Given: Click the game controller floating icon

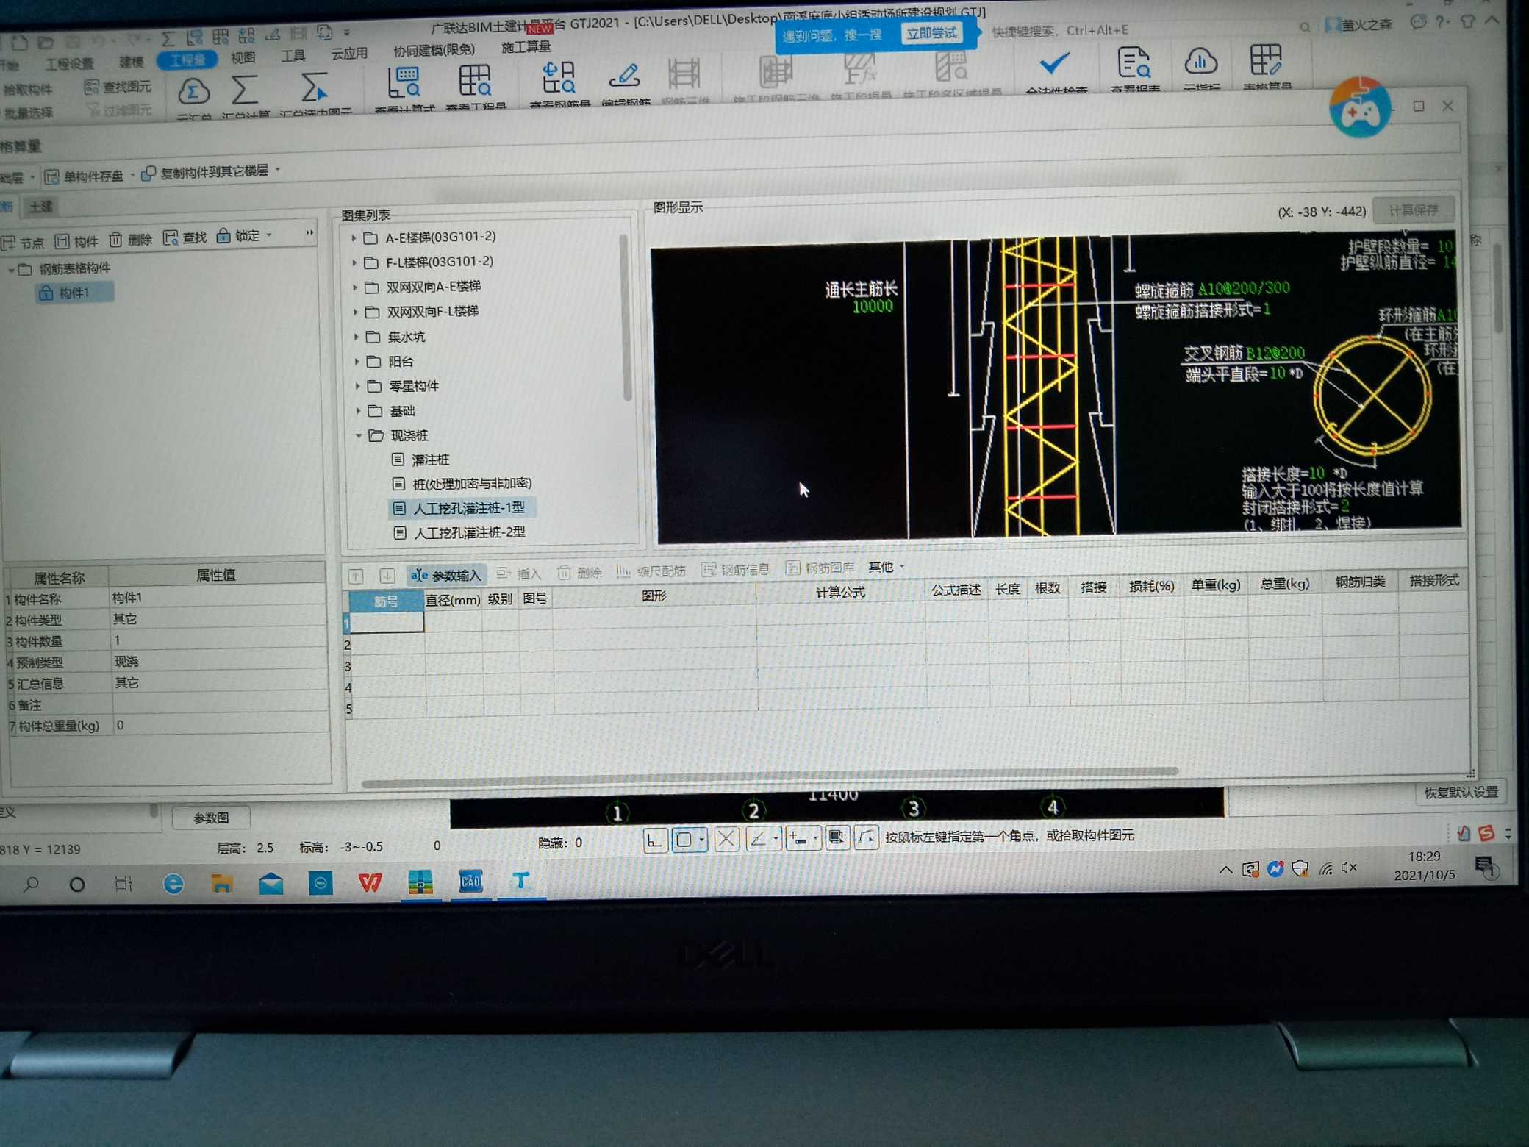Looking at the screenshot, I should pos(1359,109).
